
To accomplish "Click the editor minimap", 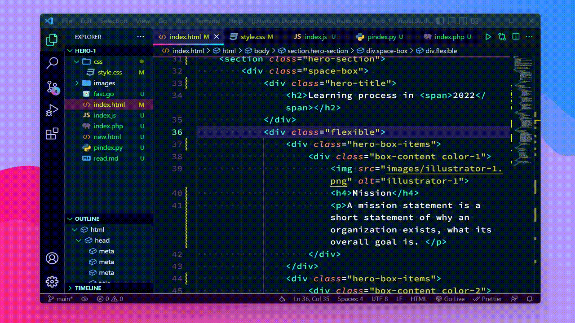I will pos(523,112).
